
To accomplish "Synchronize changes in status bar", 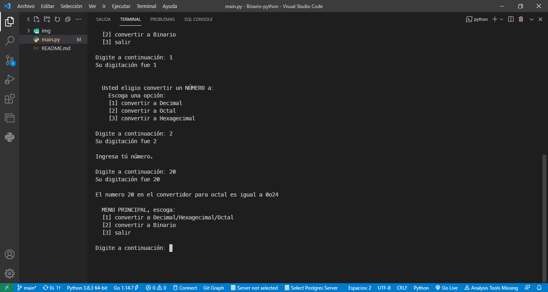I will [x=52, y=288].
